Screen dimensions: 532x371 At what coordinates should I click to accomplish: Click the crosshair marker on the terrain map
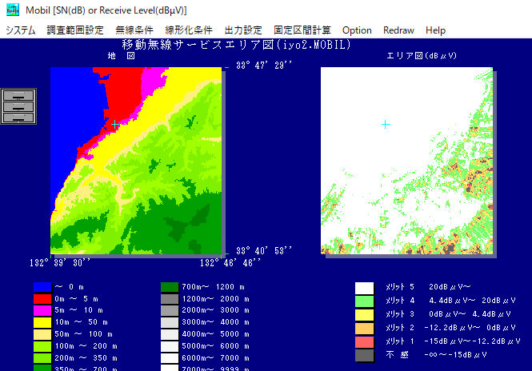[114, 125]
